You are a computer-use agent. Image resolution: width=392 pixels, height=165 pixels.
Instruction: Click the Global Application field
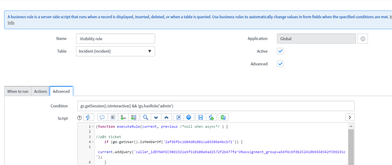click(x=316, y=39)
